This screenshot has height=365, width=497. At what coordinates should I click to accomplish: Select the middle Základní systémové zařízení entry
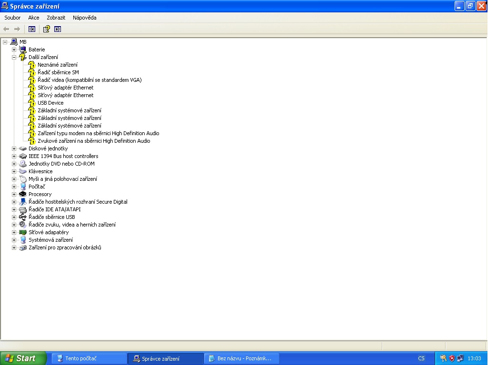tap(70, 118)
